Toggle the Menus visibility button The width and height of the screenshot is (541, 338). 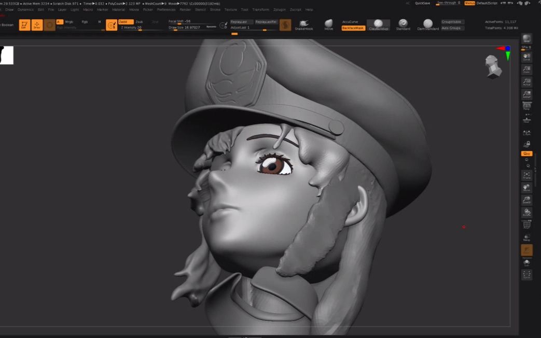point(469,3)
